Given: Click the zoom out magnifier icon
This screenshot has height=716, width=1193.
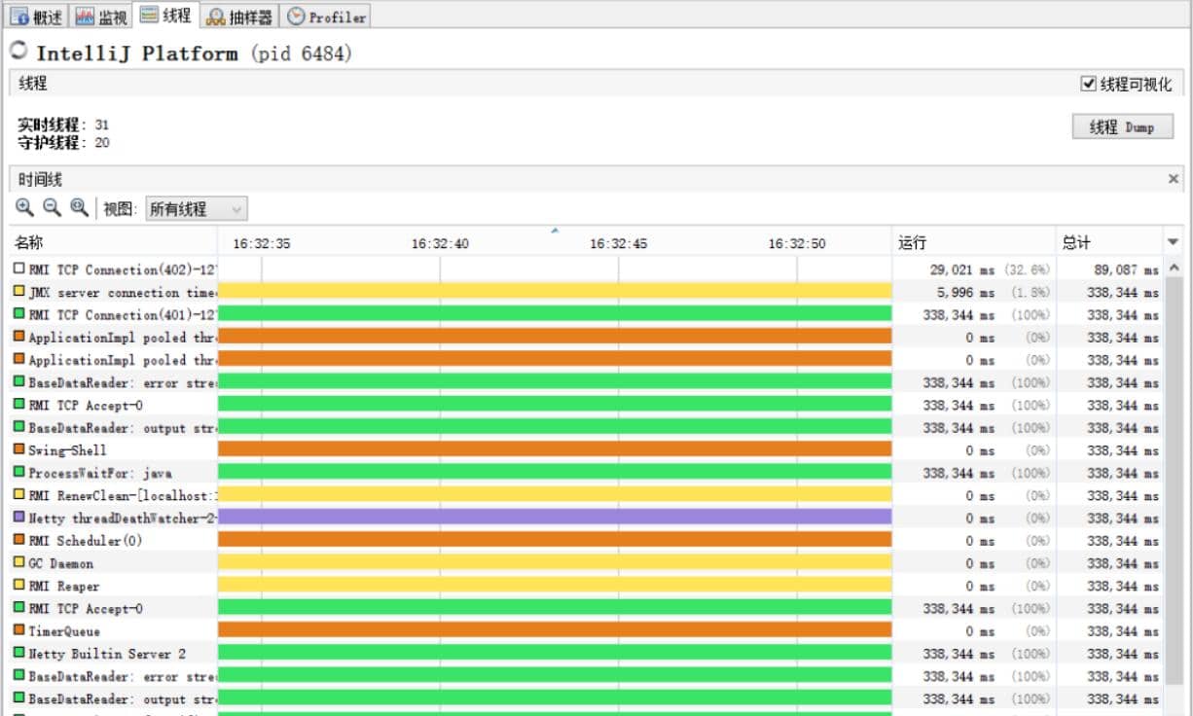Looking at the screenshot, I should click(52, 207).
